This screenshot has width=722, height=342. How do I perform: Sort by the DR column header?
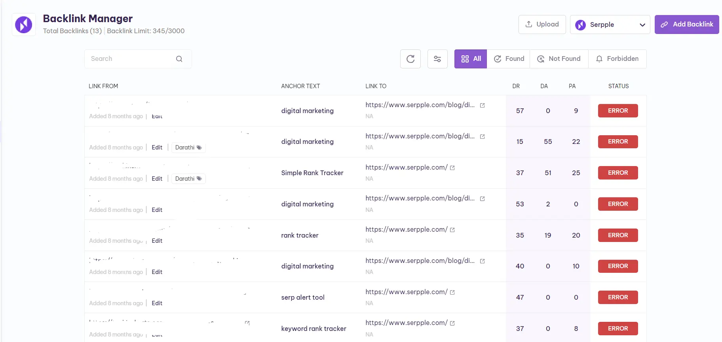click(x=516, y=86)
